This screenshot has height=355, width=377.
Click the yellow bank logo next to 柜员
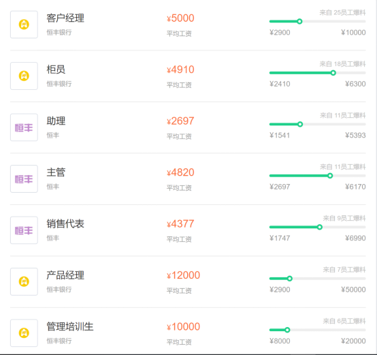pos(24,76)
